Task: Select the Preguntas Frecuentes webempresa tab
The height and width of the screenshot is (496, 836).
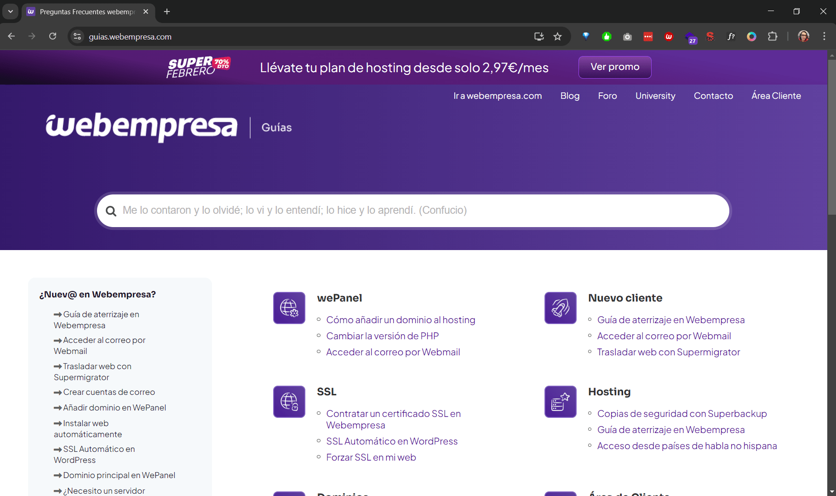Action: [87, 11]
